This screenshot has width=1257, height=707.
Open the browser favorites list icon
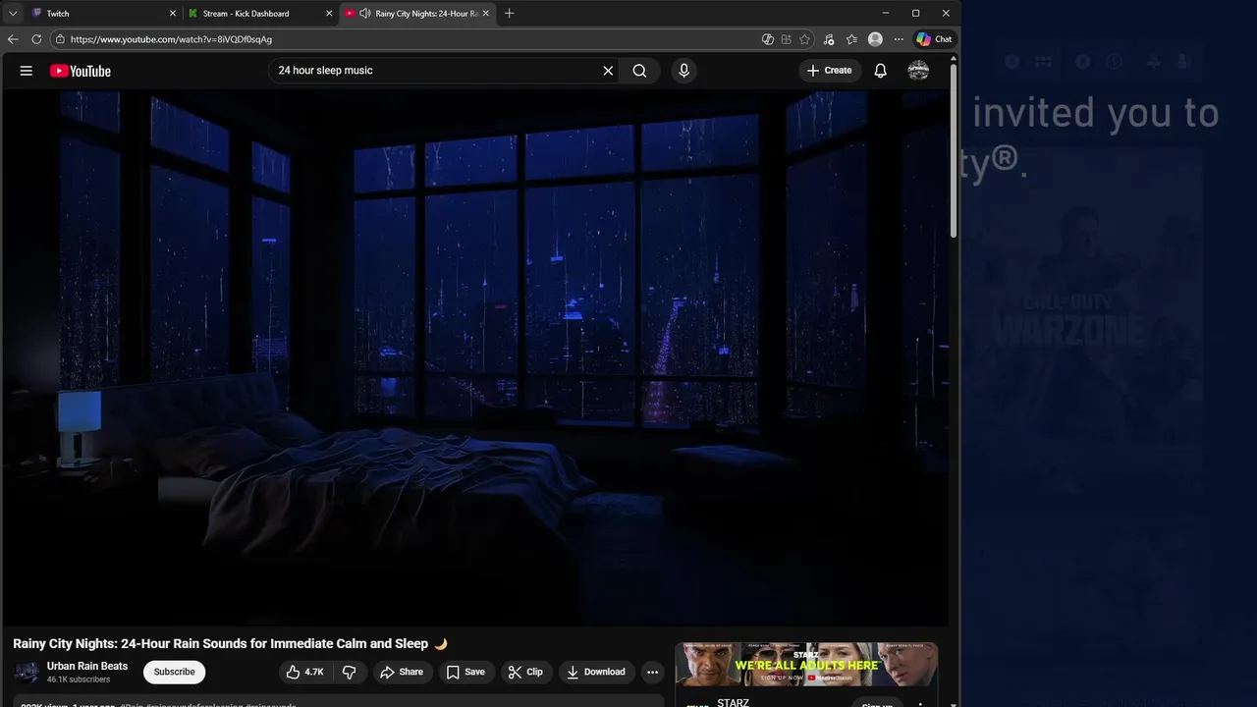click(x=851, y=39)
